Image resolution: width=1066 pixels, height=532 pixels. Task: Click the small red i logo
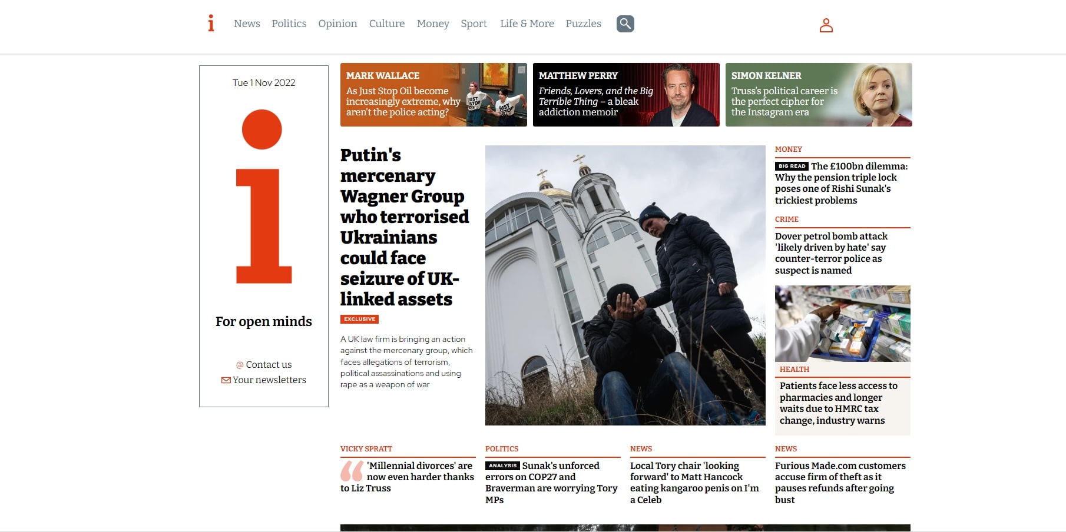(x=211, y=23)
